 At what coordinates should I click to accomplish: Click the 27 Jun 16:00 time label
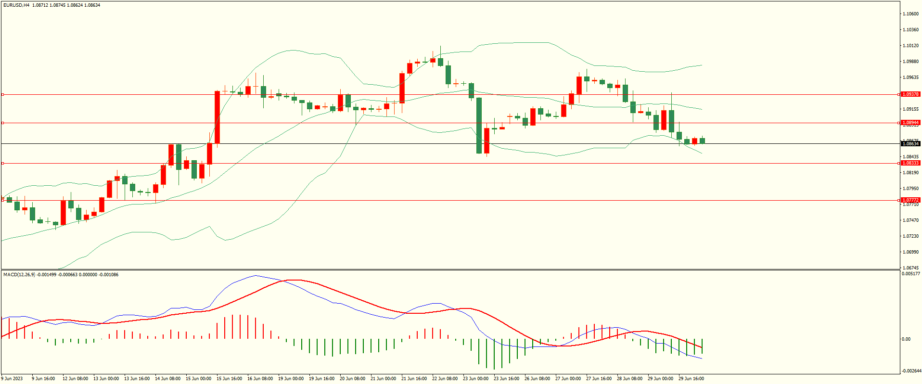599,379
